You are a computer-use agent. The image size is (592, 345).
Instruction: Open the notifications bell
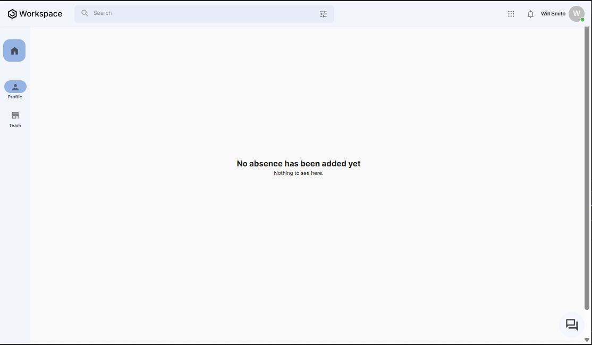coord(530,14)
